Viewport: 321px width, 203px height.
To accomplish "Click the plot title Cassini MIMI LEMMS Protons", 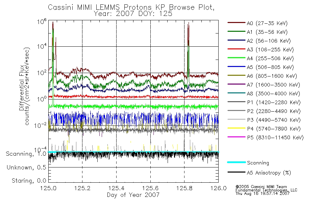I will [131, 7].
